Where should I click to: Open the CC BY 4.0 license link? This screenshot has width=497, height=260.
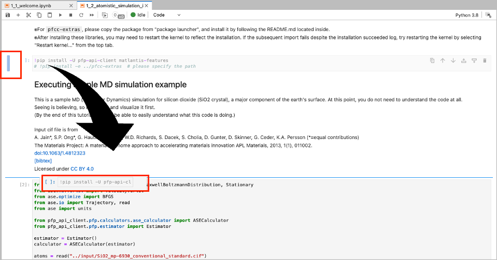pyautogui.click(x=82, y=169)
